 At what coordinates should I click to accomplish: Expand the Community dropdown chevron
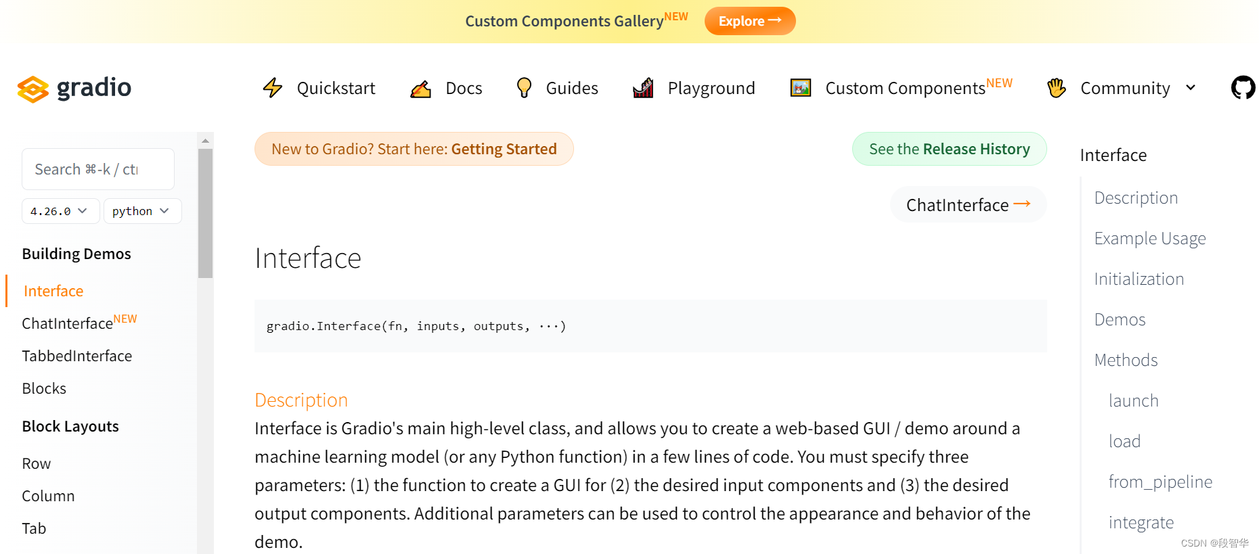(1191, 88)
